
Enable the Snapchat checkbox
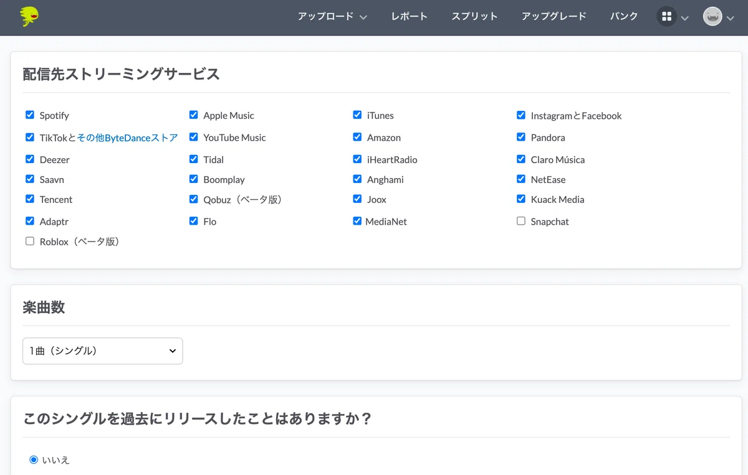coord(521,220)
